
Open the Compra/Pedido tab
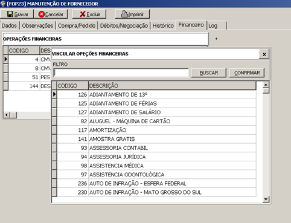(77, 25)
